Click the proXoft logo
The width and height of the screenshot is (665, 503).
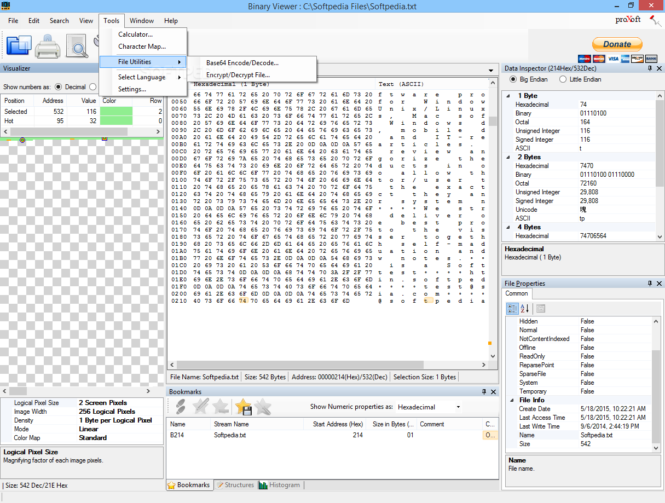point(628,20)
